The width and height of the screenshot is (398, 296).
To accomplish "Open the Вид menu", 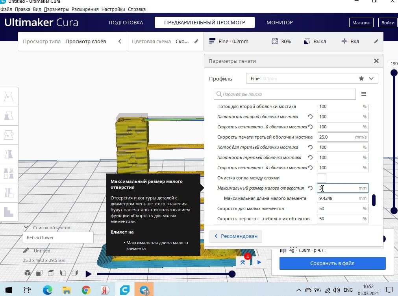I will pos(37,9).
